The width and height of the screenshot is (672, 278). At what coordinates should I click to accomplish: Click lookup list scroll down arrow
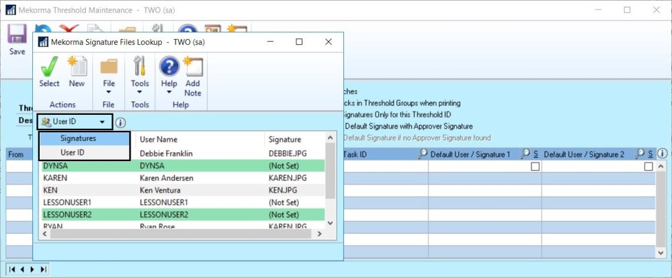[330, 223]
